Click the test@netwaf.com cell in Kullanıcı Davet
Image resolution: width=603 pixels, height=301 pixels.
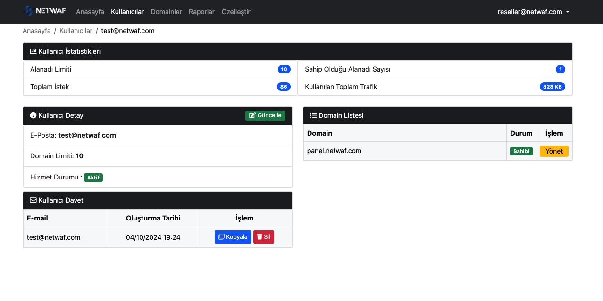coord(66,237)
